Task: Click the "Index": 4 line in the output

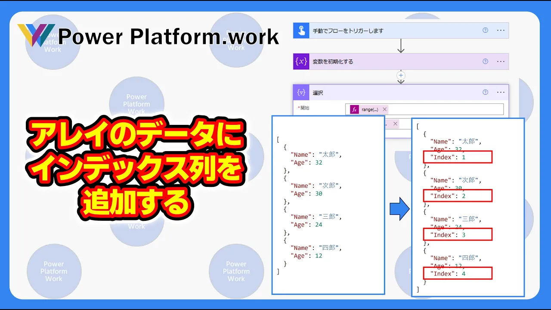Action: [457, 273]
